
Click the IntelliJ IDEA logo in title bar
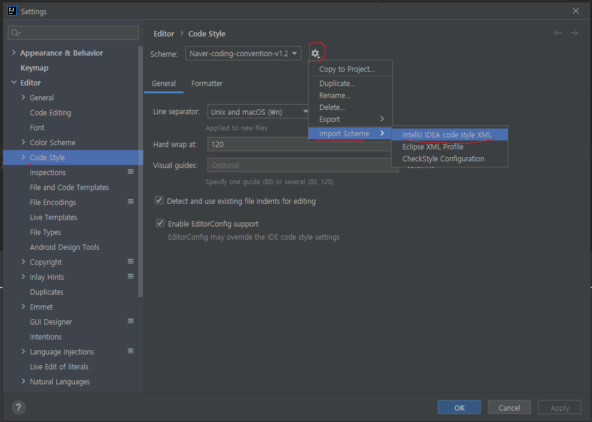point(12,11)
